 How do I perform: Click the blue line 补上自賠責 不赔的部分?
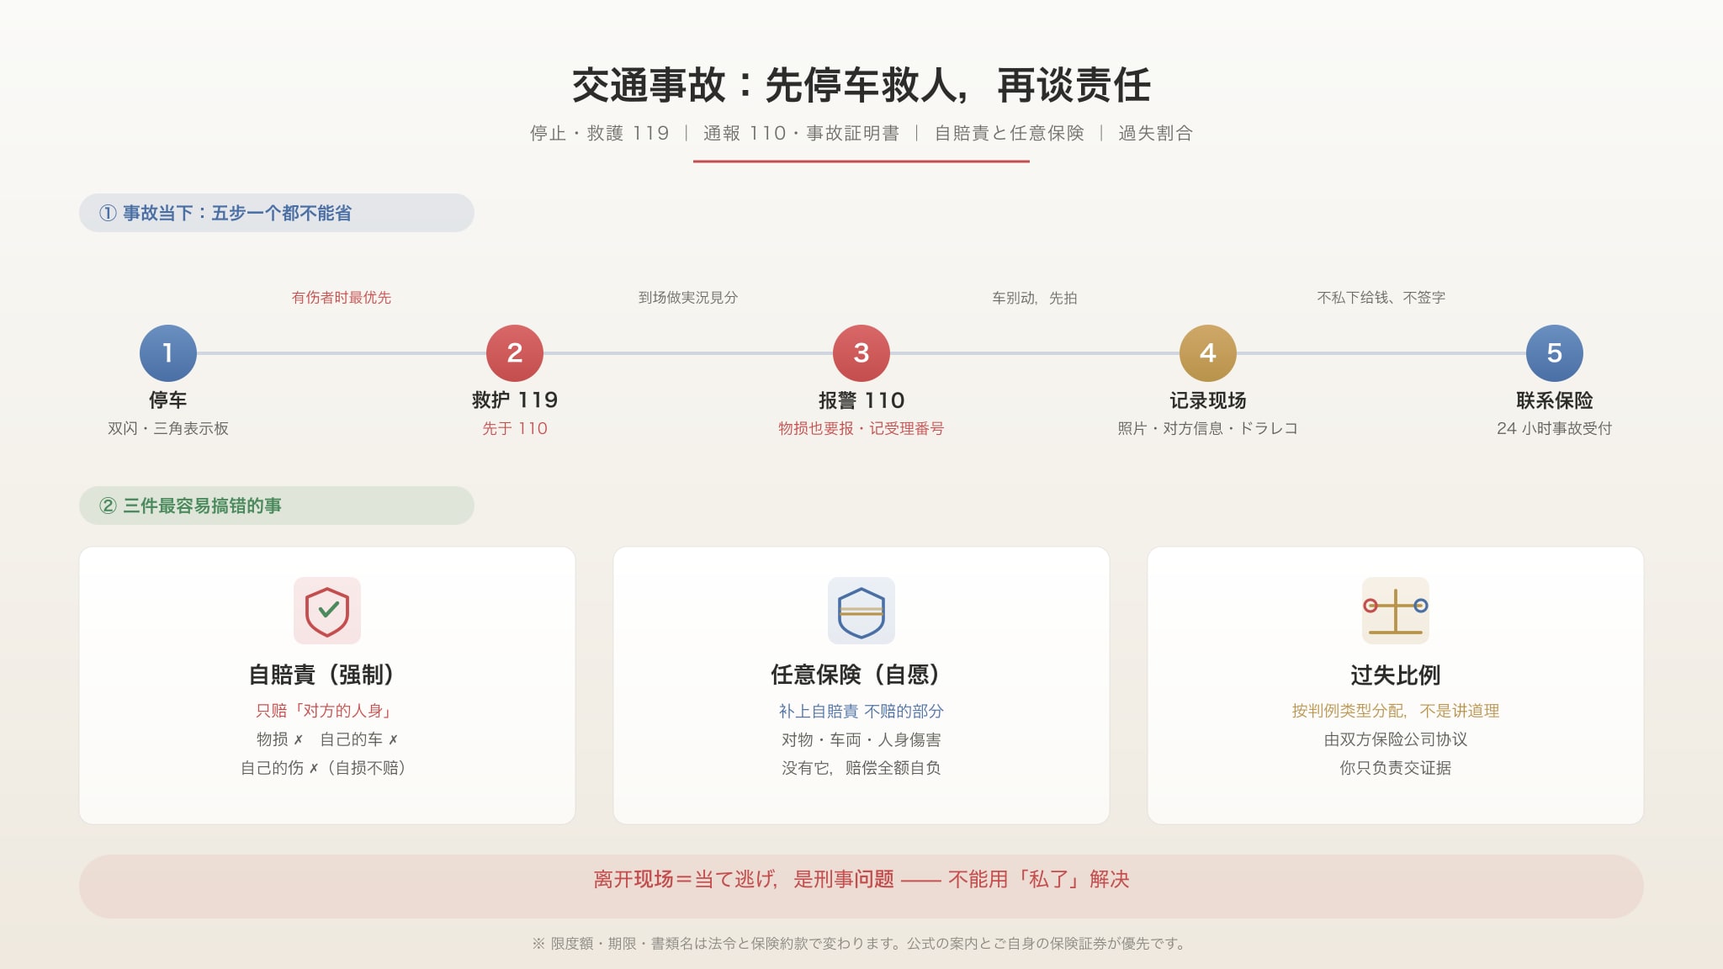pyautogui.click(x=861, y=712)
